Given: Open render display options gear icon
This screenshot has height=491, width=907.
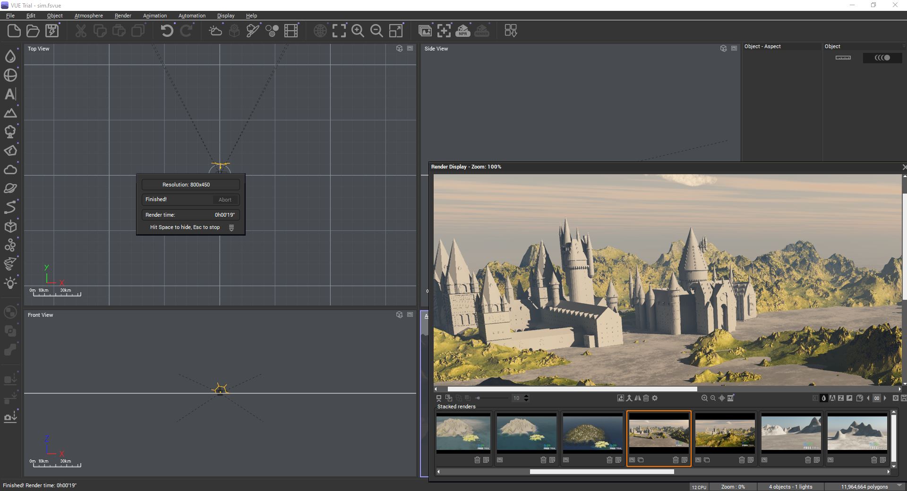Looking at the screenshot, I should pyautogui.click(x=655, y=398).
